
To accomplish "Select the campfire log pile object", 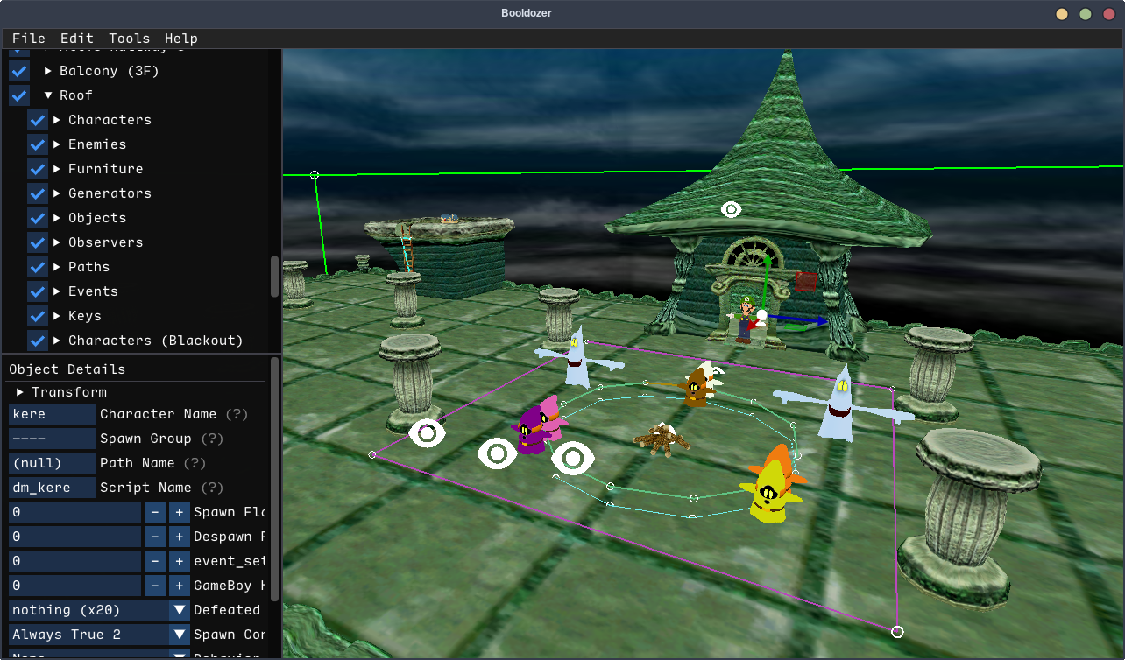I will [x=662, y=439].
